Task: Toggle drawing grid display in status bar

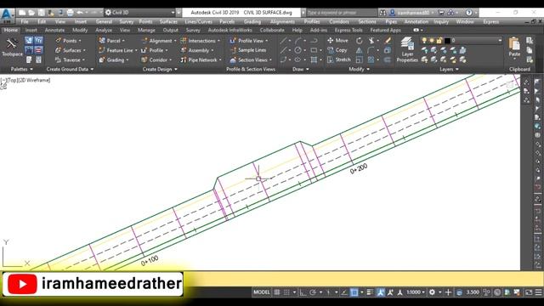Action: [277, 292]
